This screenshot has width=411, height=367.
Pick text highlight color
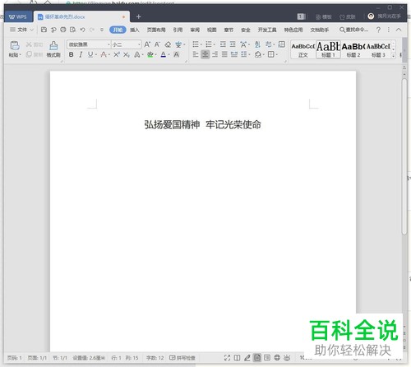click(150, 54)
